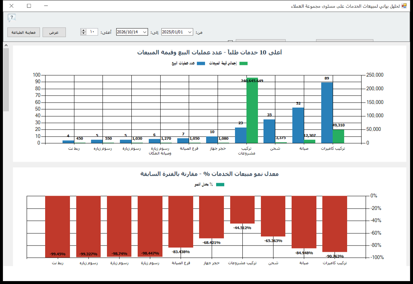This screenshot has width=413, height=284.
Task: Open the إلى date dropdown 2026/10/14
Action: (145, 32)
